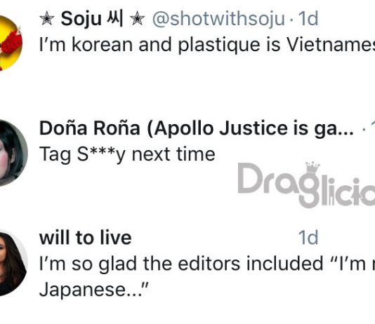Open the 'Tag S***y next time' tweet
The width and height of the screenshot is (375, 324).
[x=127, y=155]
